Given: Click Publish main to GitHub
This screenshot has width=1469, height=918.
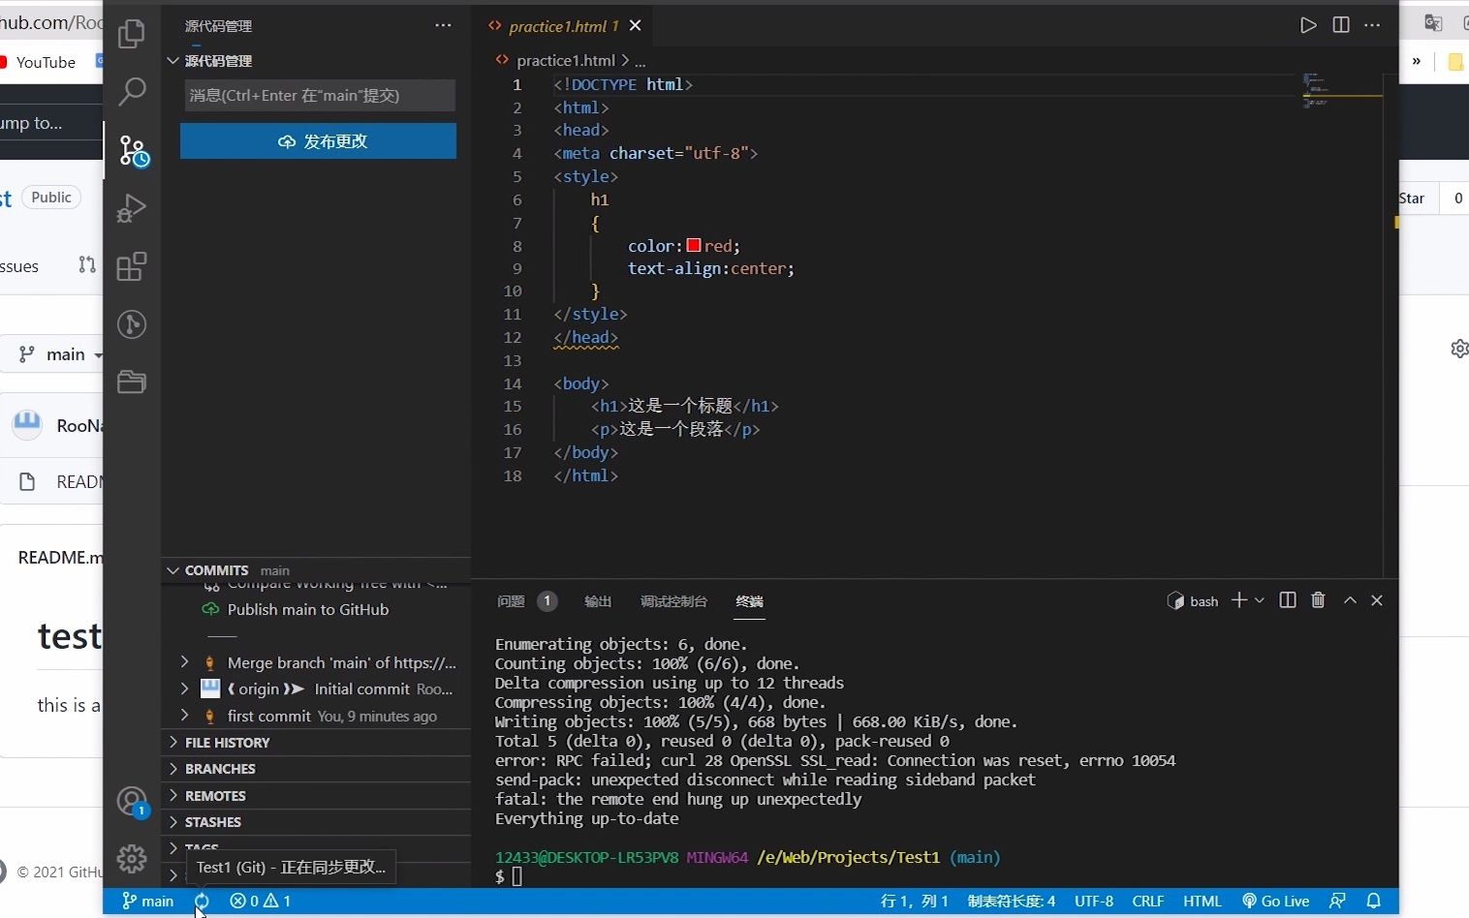Looking at the screenshot, I should 306,609.
